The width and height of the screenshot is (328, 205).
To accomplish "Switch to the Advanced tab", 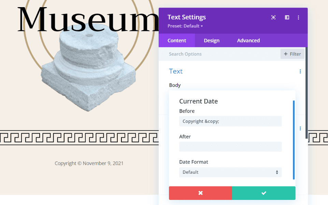I will pyautogui.click(x=248, y=40).
